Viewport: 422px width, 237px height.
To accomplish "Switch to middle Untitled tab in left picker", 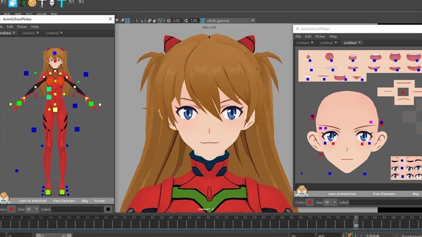I will click(28, 33).
